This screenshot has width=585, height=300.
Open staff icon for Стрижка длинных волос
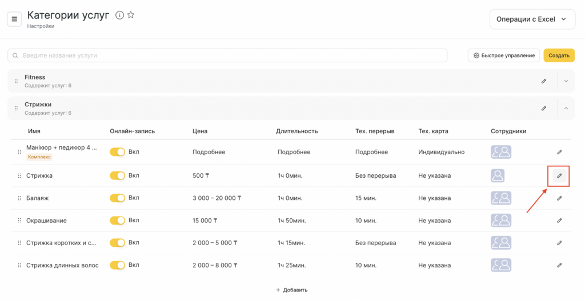[500, 265]
